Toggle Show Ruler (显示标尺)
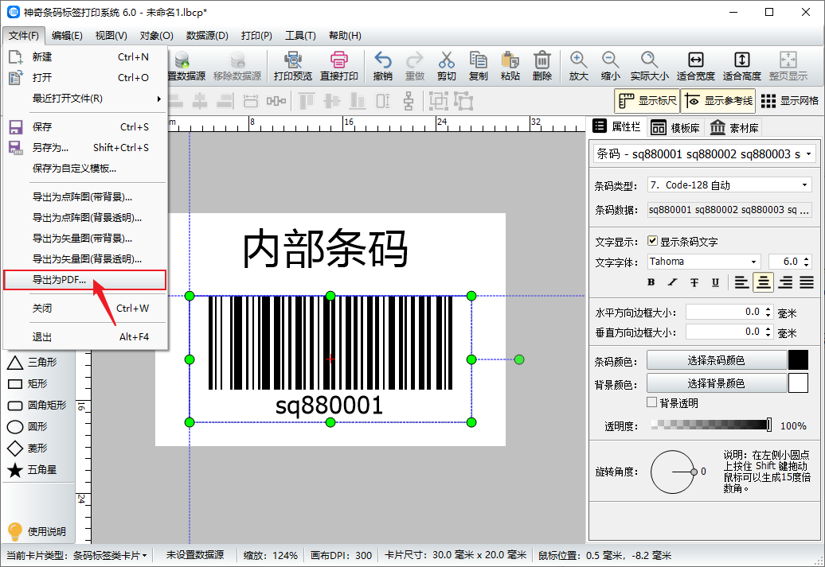This screenshot has width=825, height=567. point(647,100)
